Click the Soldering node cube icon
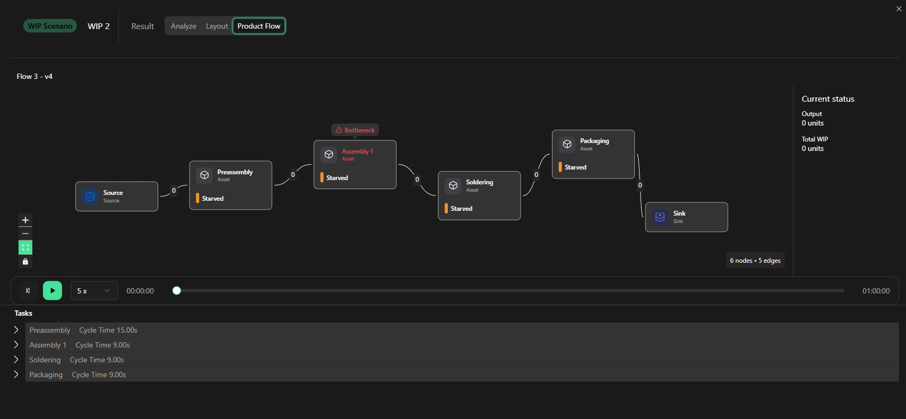 453,185
